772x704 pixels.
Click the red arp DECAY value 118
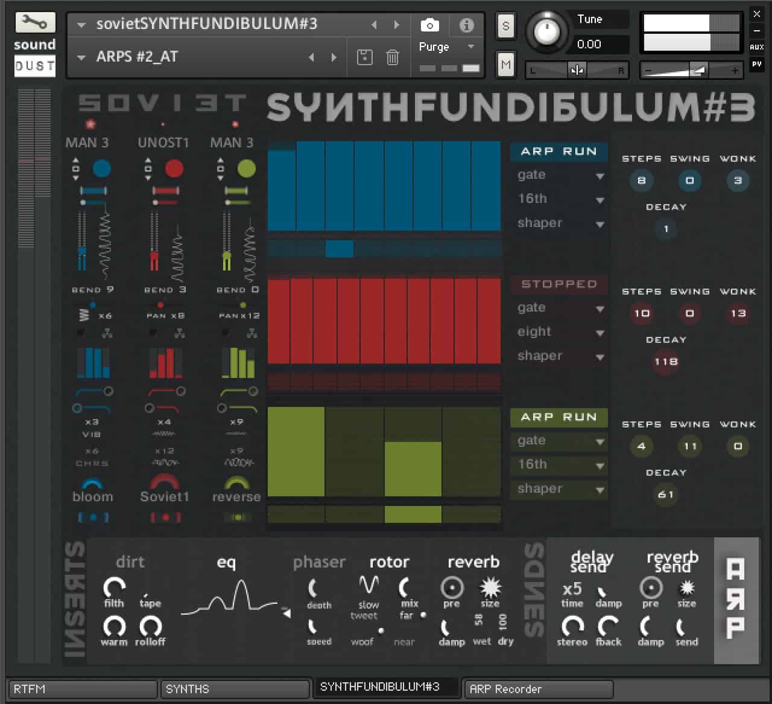coord(666,362)
